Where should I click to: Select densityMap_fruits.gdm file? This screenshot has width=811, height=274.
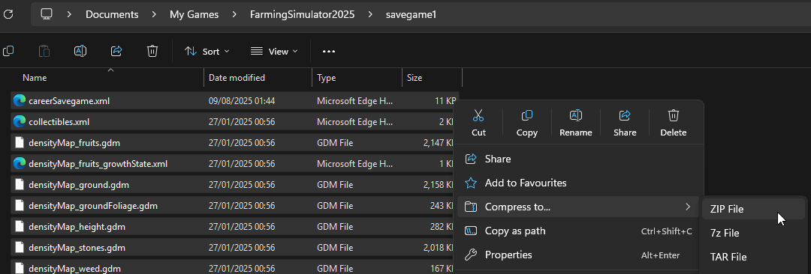(x=234, y=143)
